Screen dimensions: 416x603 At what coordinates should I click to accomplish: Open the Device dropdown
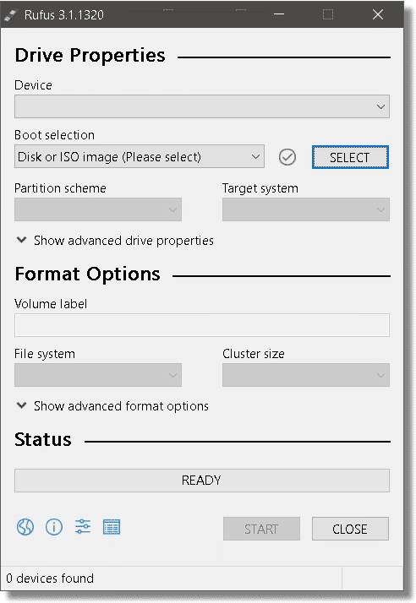pyautogui.click(x=202, y=106)
